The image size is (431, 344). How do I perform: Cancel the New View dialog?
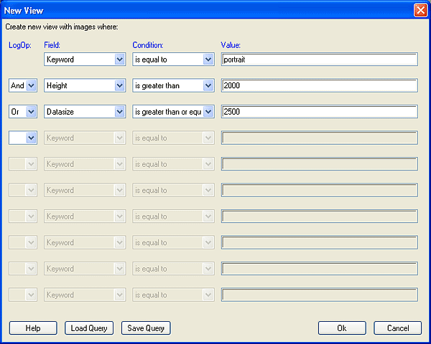pyautogui.click(x=398, y=328)
